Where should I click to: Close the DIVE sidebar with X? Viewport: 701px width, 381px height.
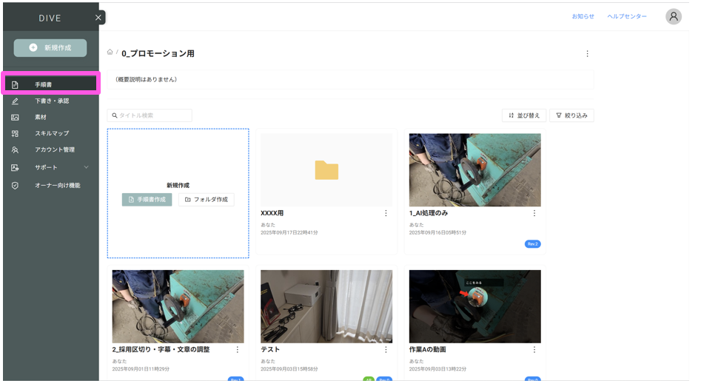[x=98, y=18]
